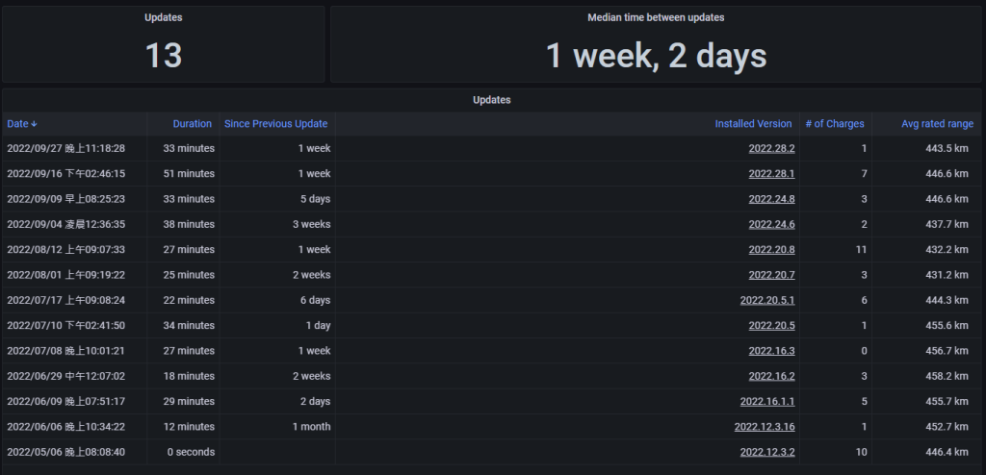The image size is (986, 475).
Task: Open version 2022.24.8 release link
Action: point(771,199)
